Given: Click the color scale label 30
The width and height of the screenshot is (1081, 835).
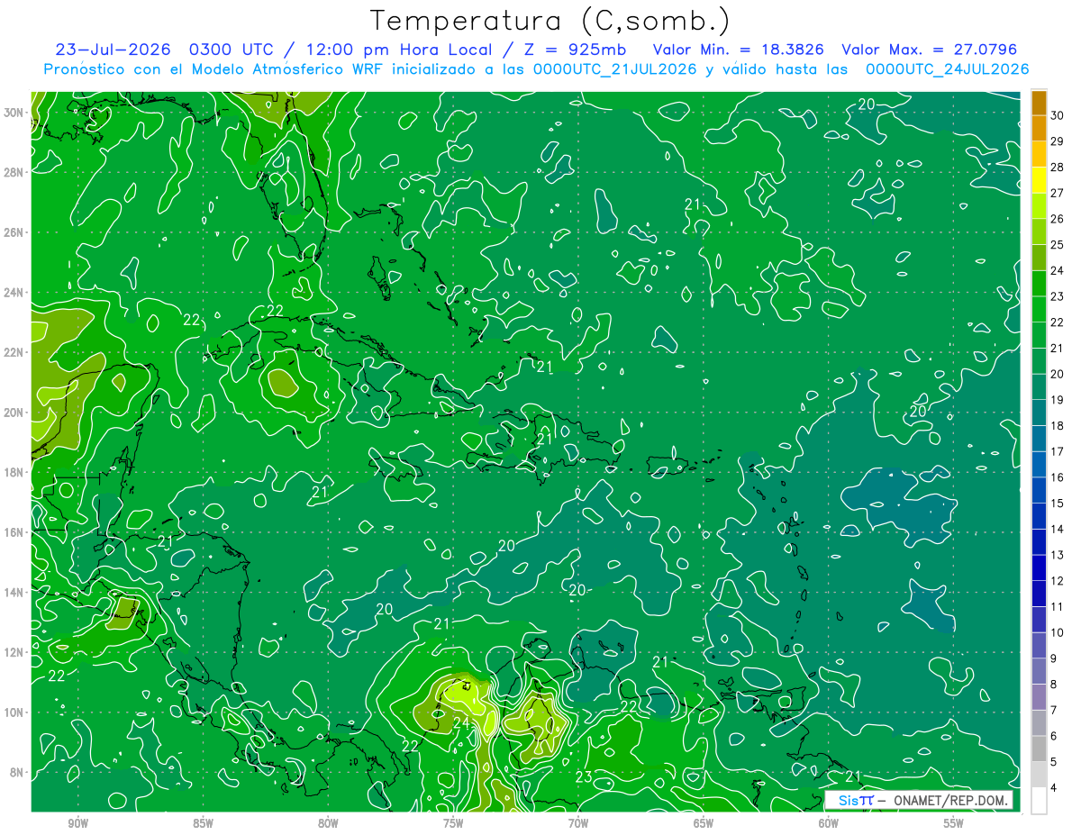Looking at the screenshot, I should click(x=1057, y=115).
